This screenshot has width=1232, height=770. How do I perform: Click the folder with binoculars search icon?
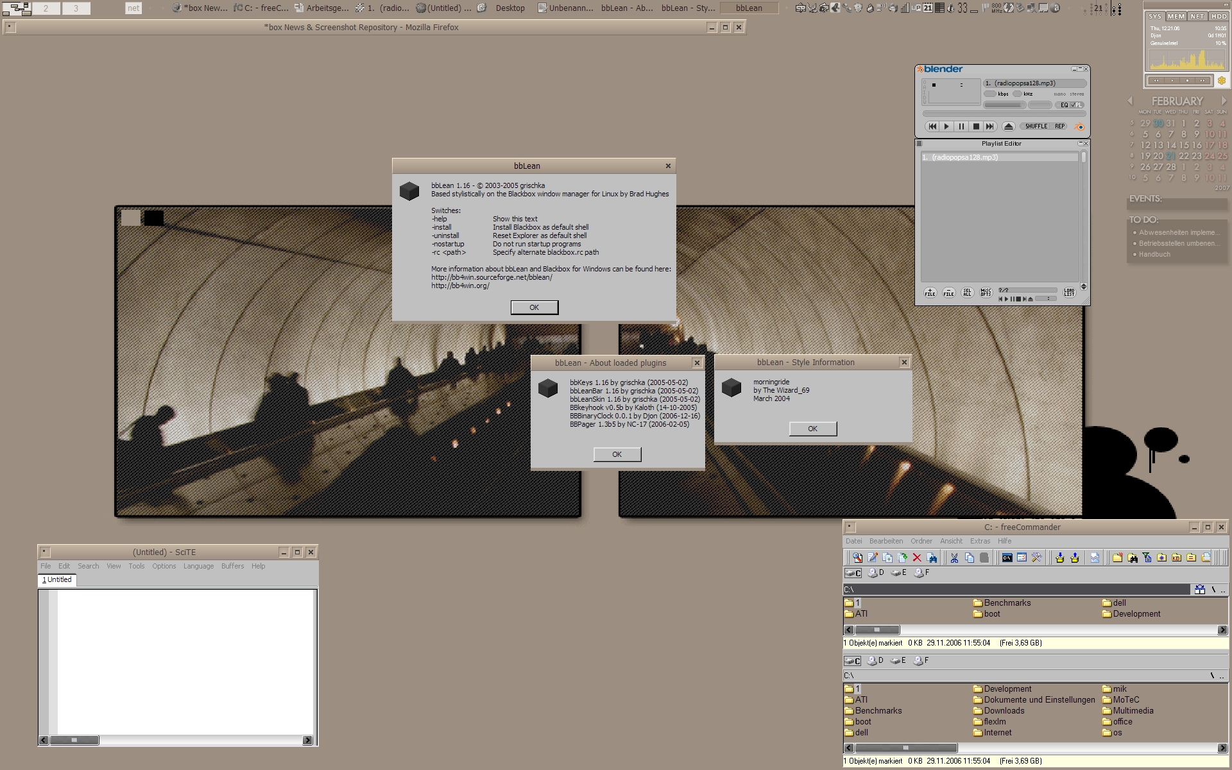click(x=1133, y=558)
